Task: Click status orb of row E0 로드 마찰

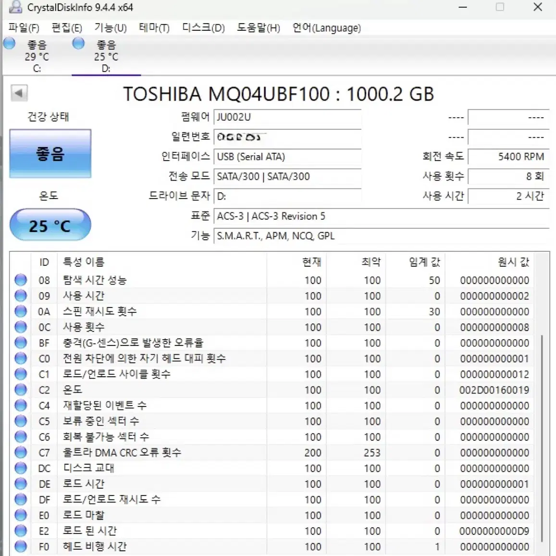Action: [21, 515]
